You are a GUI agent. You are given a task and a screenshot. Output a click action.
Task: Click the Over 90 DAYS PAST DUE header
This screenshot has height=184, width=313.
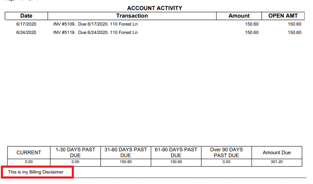click(x=226, y=153)
